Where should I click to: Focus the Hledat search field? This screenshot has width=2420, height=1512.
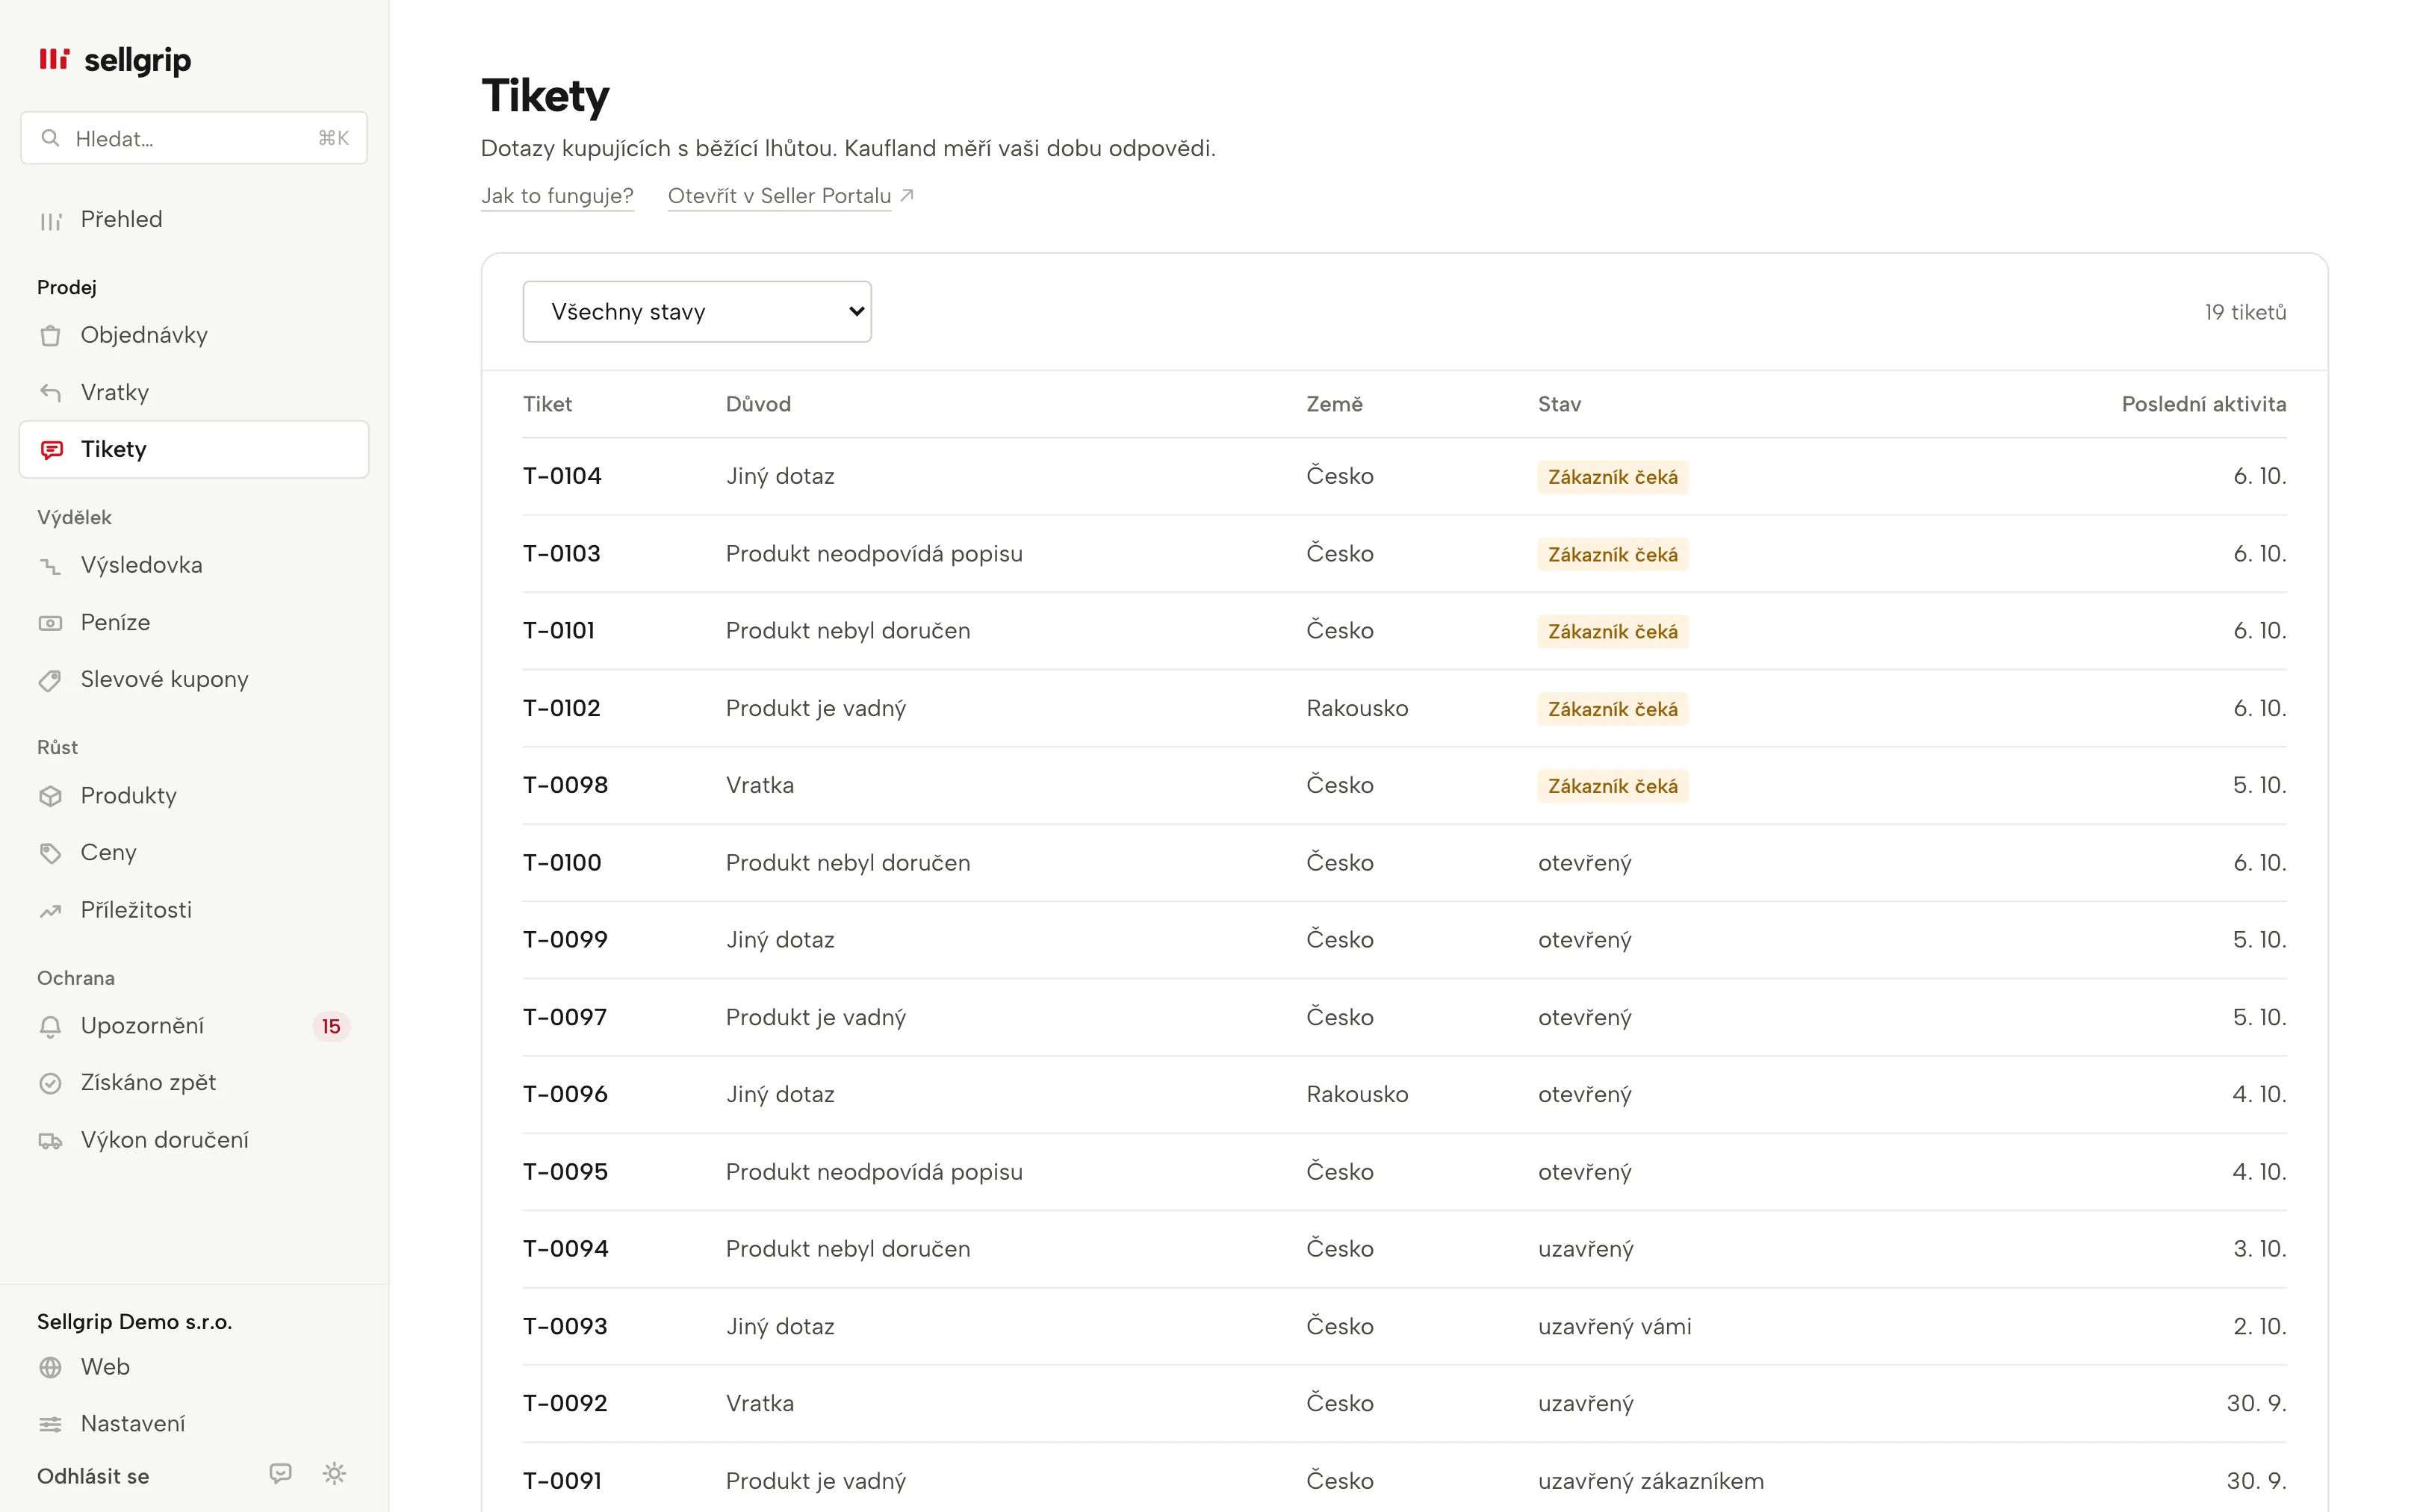194,138
